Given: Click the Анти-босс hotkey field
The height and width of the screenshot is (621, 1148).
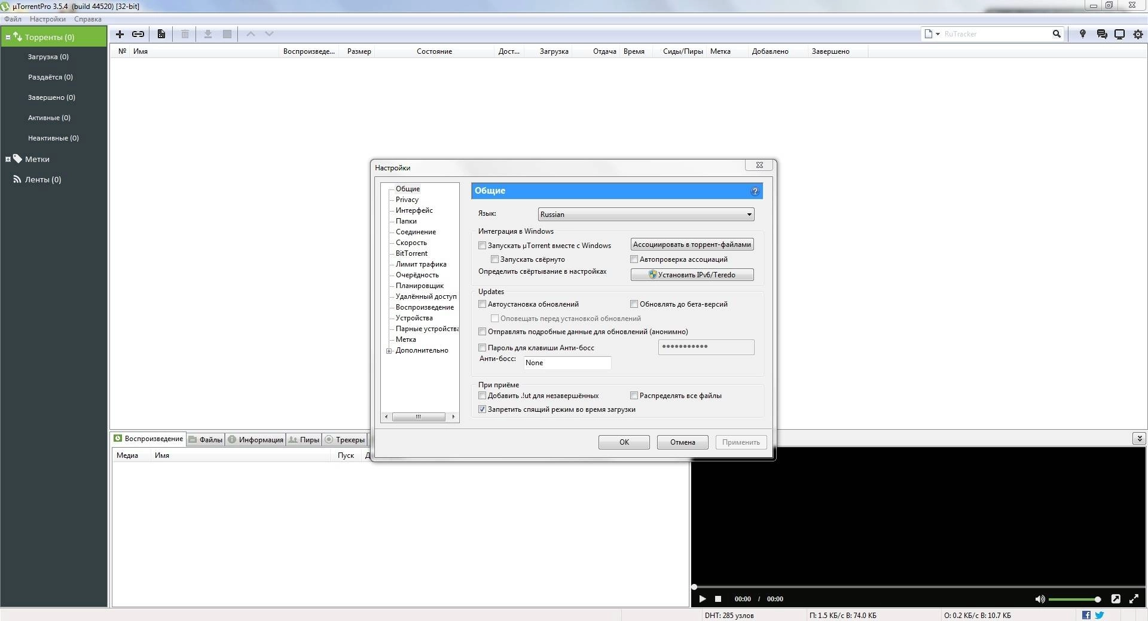Looking at the screenshot, I should 567,363.
